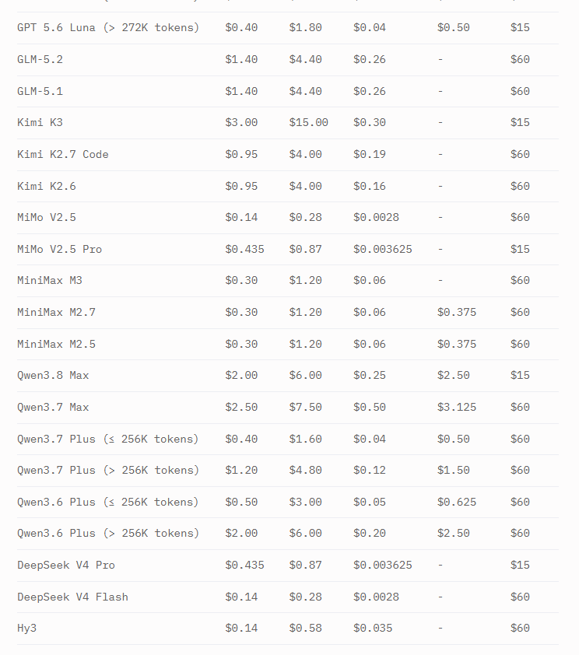
Task: Select the Kimi K3 row label
Action: pyautogui.click(x=40, y=122)
